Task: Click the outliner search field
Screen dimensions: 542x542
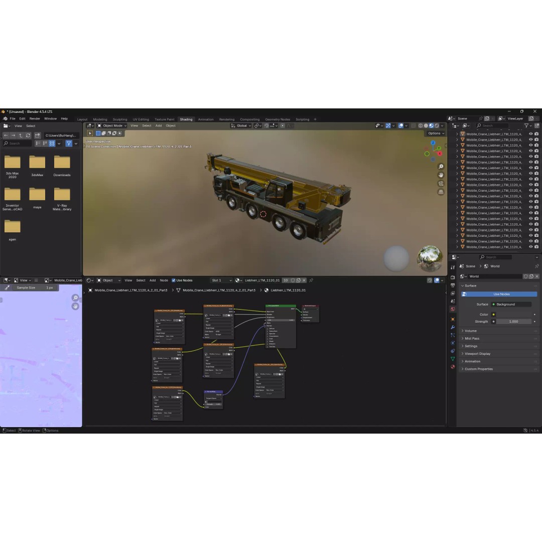Action: 492,126
